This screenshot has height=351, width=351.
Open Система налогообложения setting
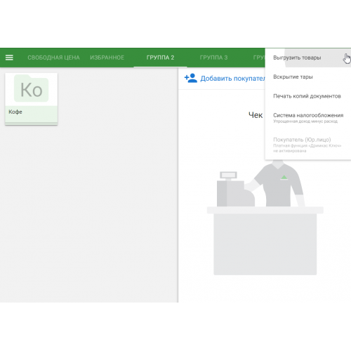pyautogui.click(x=308, y=118)
